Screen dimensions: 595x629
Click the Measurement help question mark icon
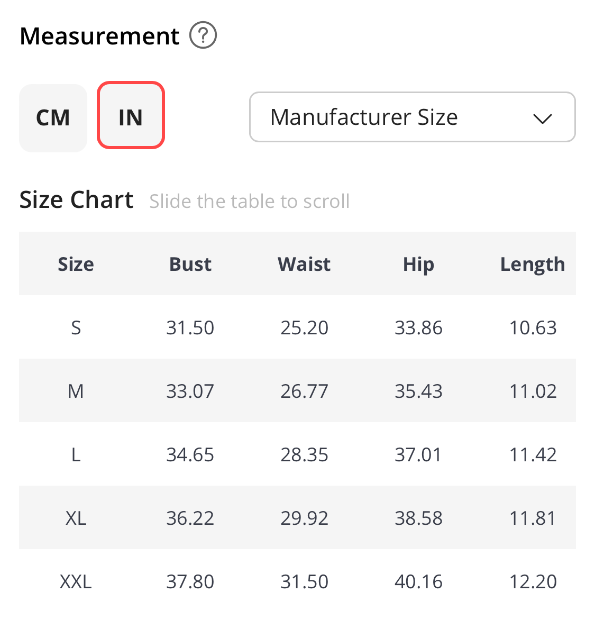tap(203, 35)
